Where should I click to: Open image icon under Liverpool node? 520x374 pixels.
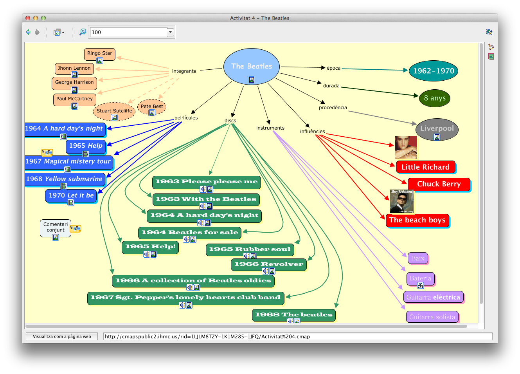click(437, 137)
